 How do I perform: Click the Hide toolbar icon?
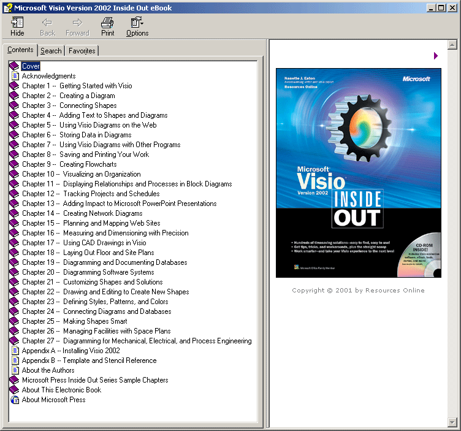[17, 26]
